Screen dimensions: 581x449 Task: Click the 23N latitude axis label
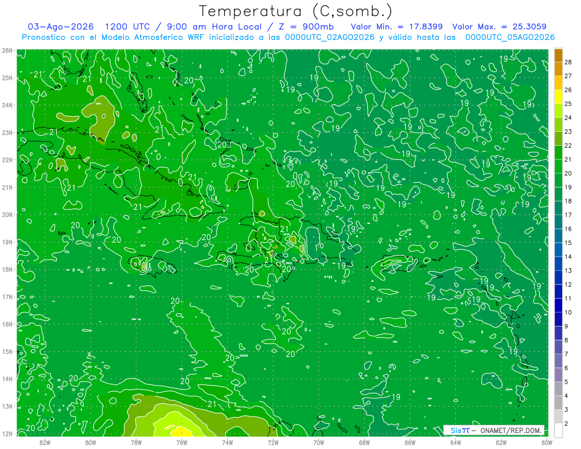coord(7,132)
